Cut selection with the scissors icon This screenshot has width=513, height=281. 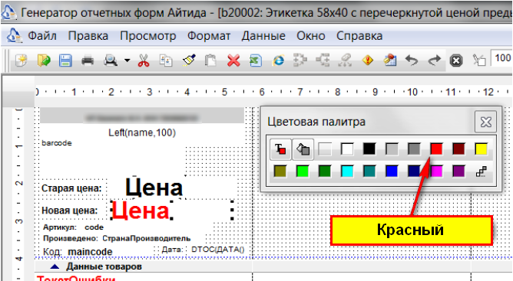tap(144, 60)
